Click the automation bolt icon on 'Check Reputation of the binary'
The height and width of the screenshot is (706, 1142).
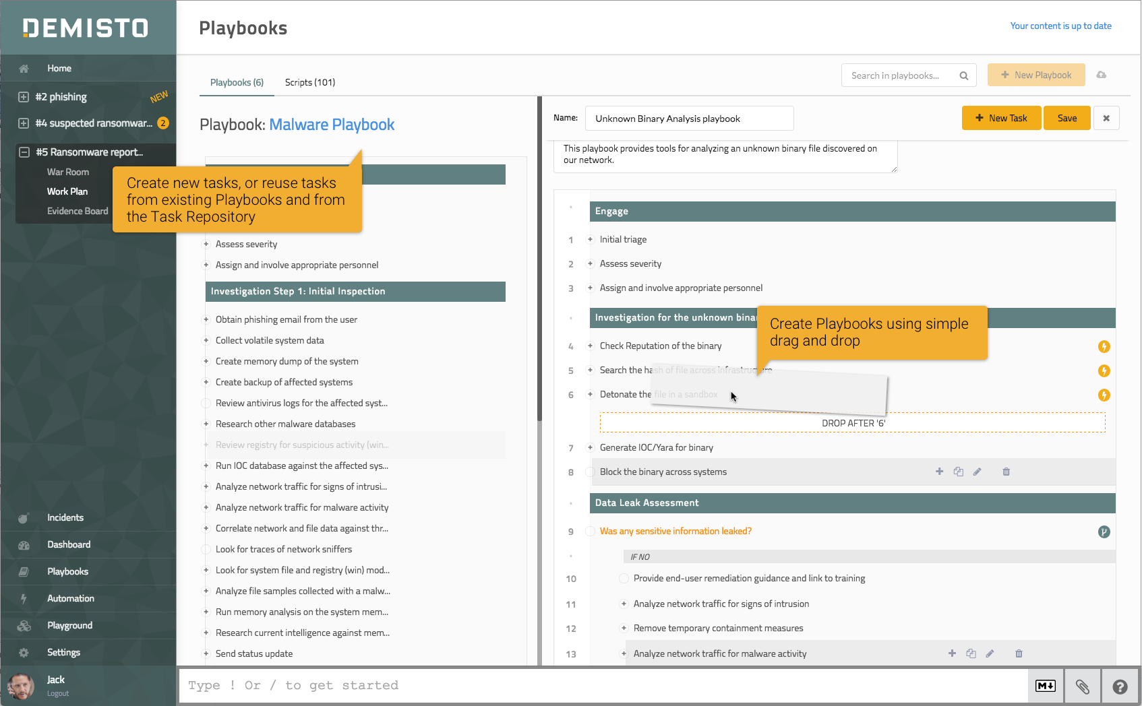click(1104, 346)
